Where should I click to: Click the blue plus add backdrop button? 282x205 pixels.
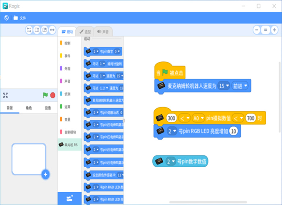46,175
